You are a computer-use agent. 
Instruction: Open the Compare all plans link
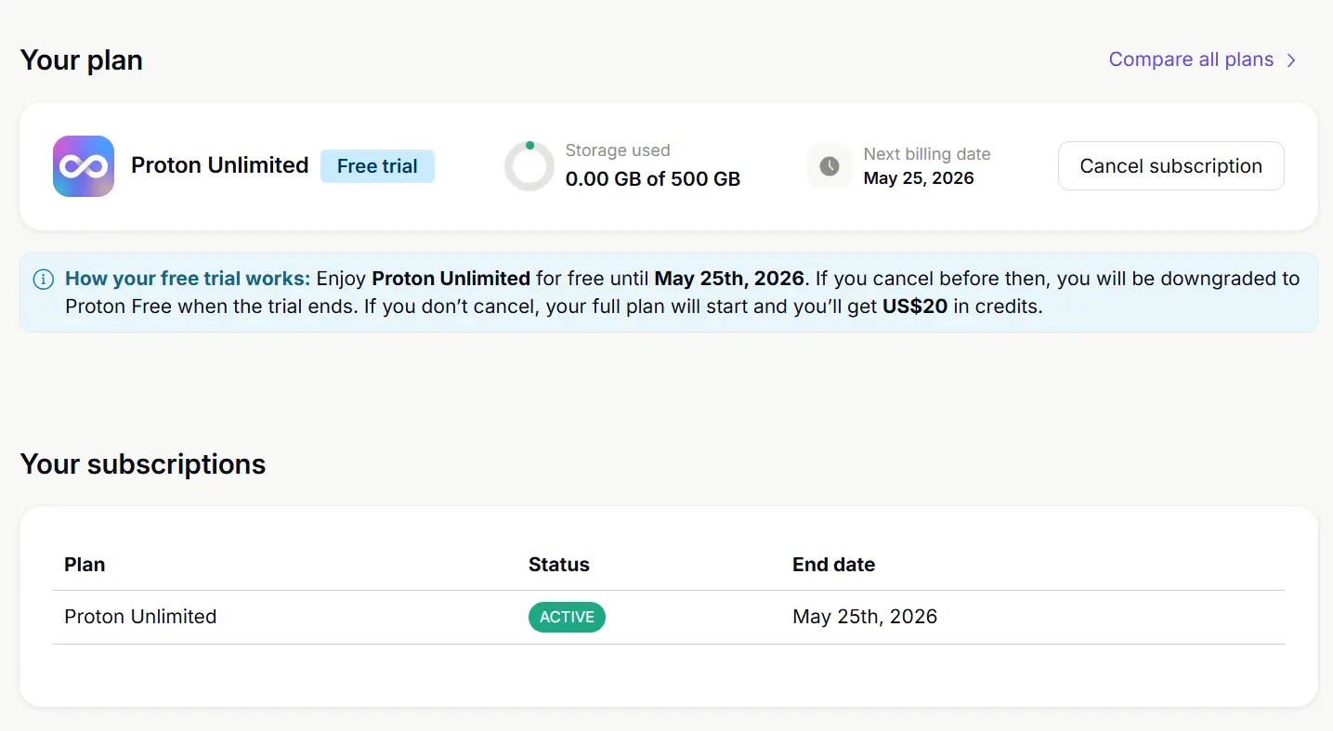1203,59
